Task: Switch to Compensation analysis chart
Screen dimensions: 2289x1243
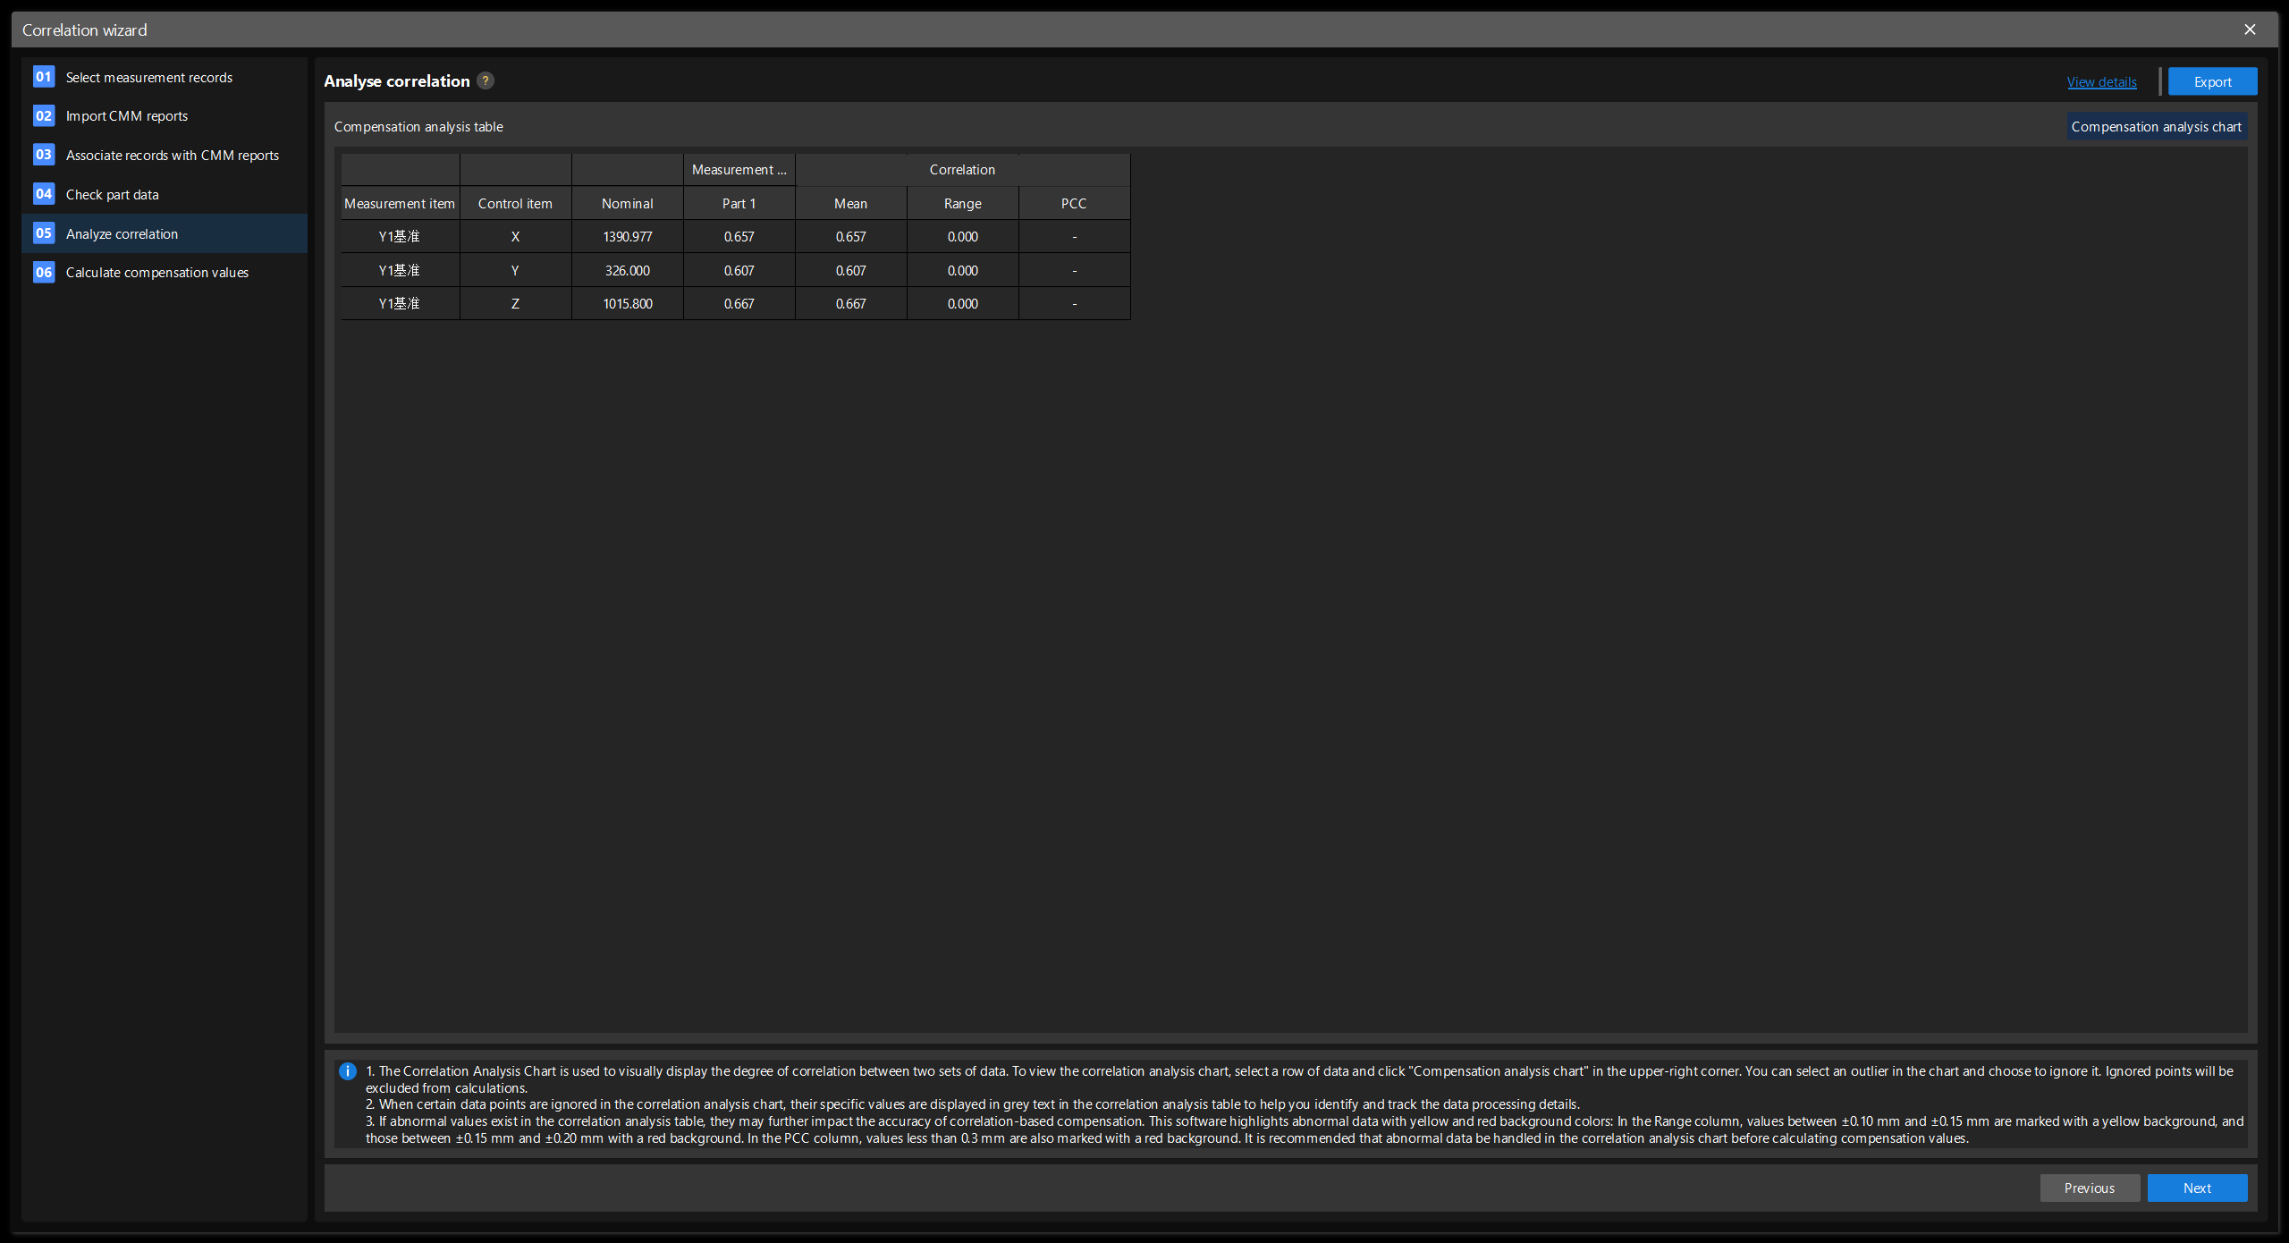Action: (x=2156, y=126)
